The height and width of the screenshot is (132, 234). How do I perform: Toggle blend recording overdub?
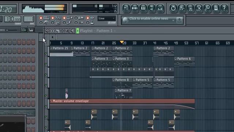click(x=68, y=18)
